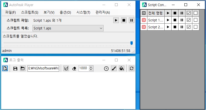The height and width of the screenshot is (110, 206).
Task: Click the log path field E:\NGMsoftware
Action: click(43, 68)
